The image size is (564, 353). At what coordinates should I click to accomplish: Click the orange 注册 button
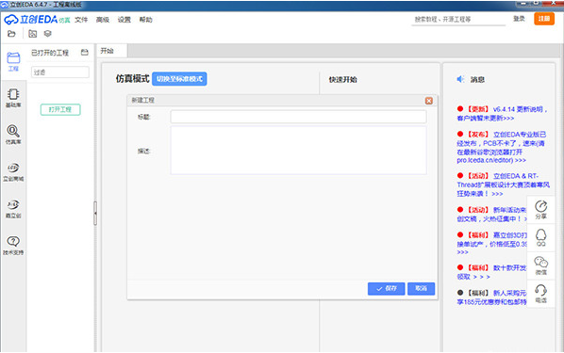(544, 19)
